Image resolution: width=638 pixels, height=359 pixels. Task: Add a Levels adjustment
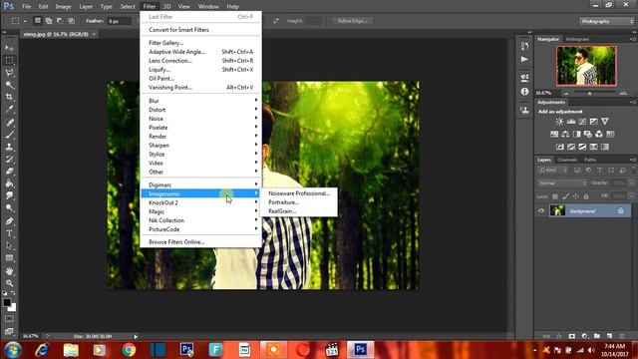point(571,122)
